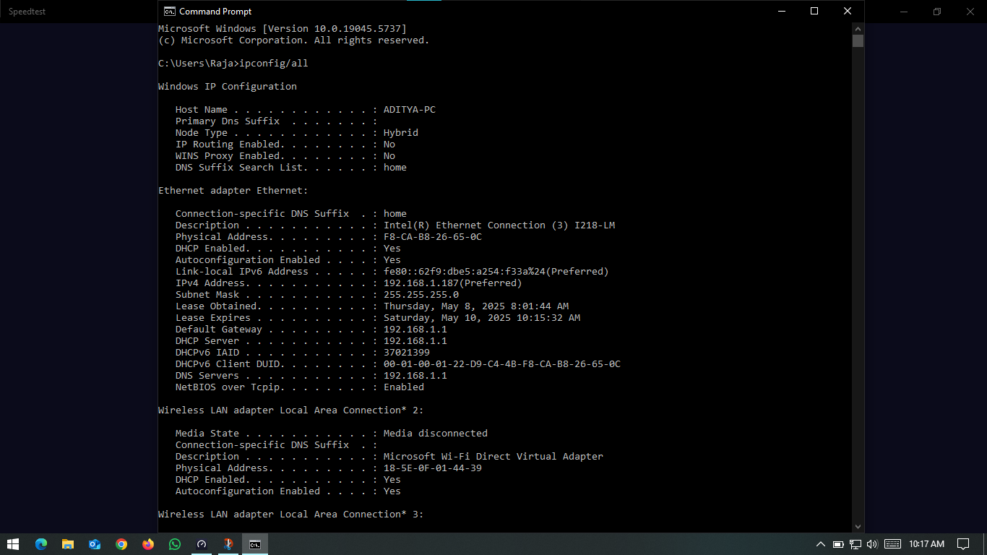Click the Show desktop strip at the end of the taskbar

pyautogui.click(x=985, y=544)
